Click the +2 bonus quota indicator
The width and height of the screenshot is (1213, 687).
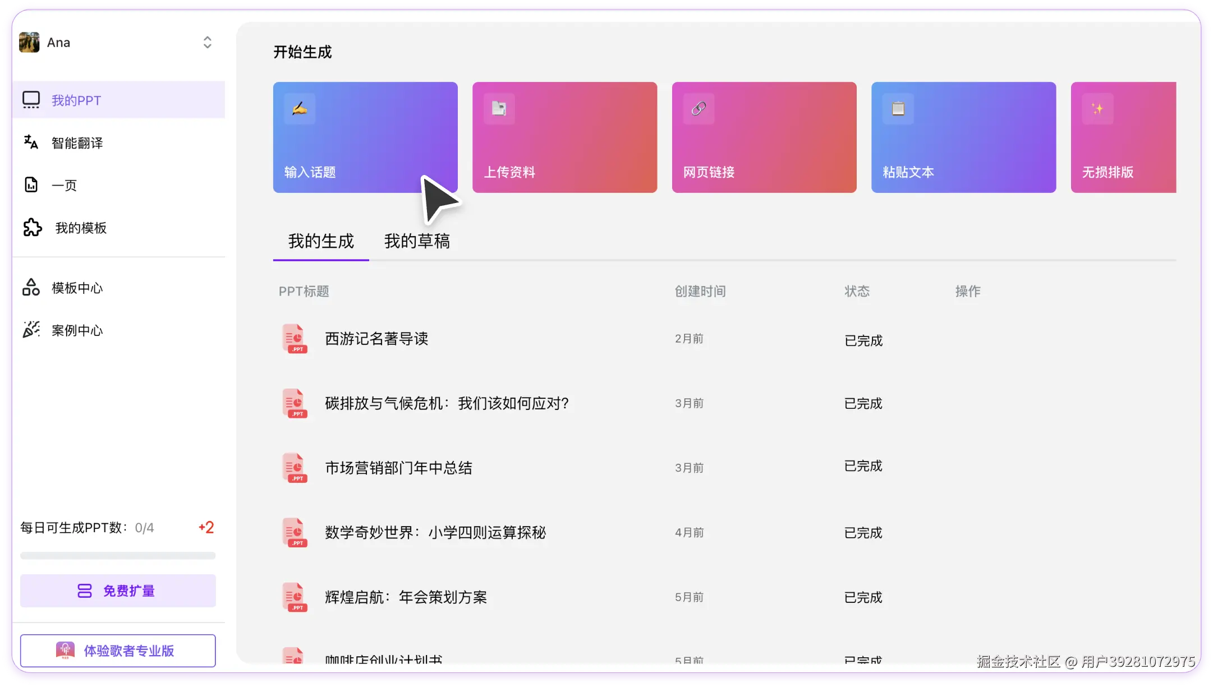click(x=206, y=527)
